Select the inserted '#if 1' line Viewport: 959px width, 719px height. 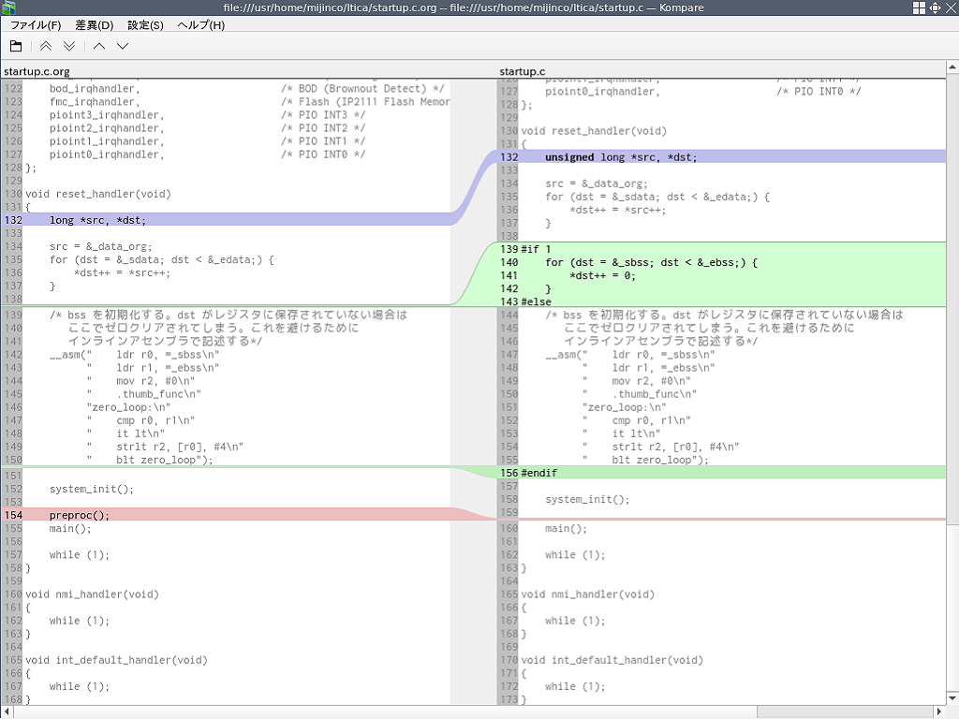tap(536, 250)
